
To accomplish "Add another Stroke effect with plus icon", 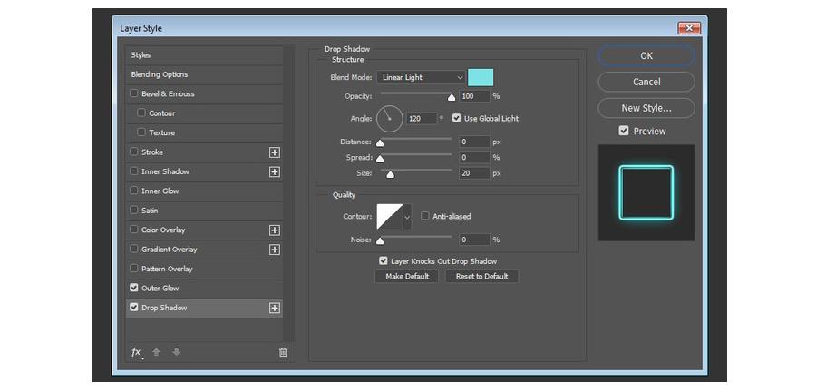I will [275, 152].
